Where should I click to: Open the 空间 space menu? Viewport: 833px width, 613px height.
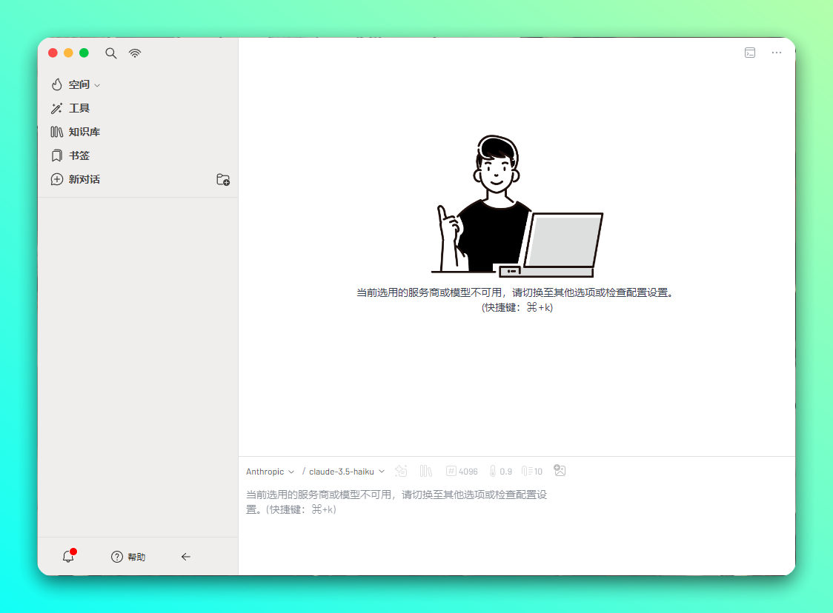click(x=76, y=85)
